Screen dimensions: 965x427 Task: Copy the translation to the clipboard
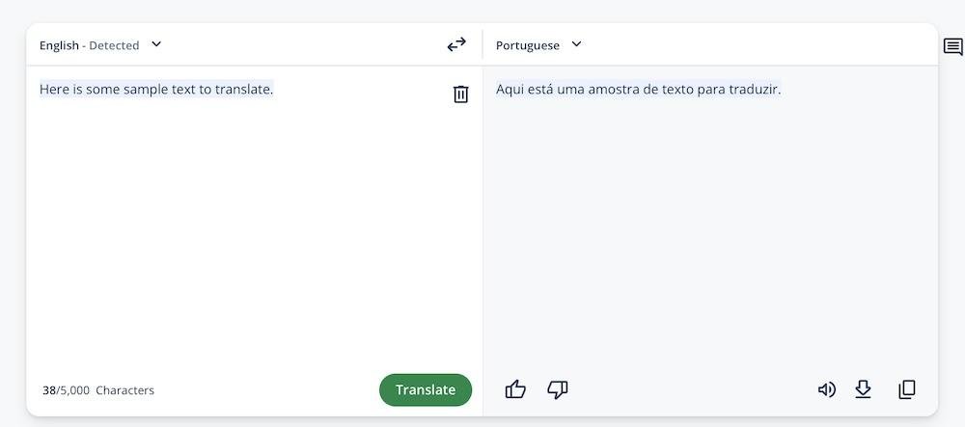[x=906, y=389]
